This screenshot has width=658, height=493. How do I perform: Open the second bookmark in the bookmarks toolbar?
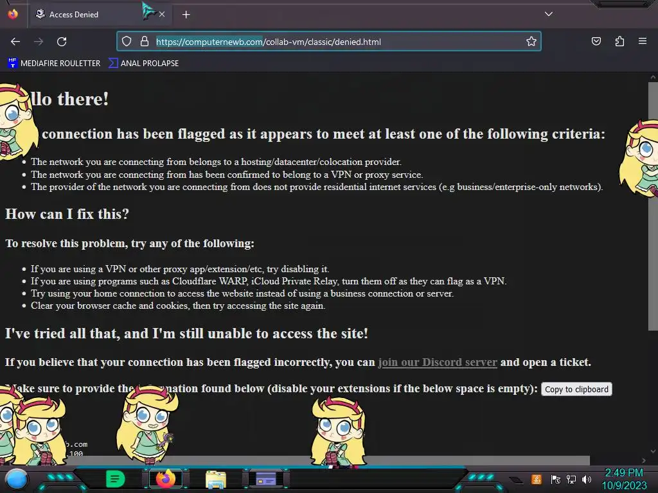pos(143,64)
